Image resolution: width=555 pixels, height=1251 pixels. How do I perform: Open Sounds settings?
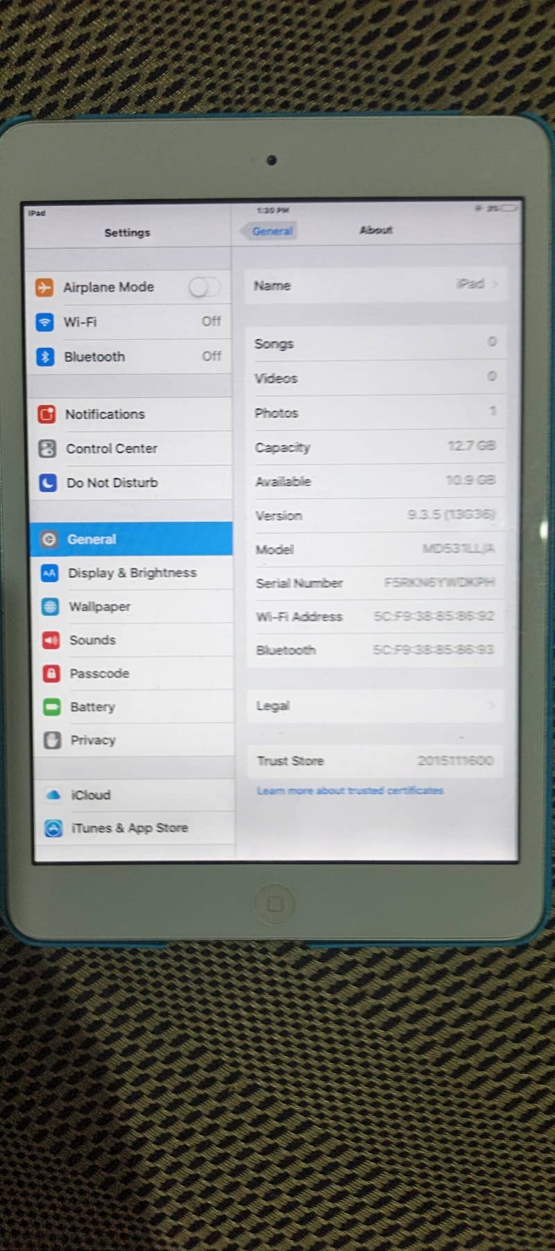(133, 640)
